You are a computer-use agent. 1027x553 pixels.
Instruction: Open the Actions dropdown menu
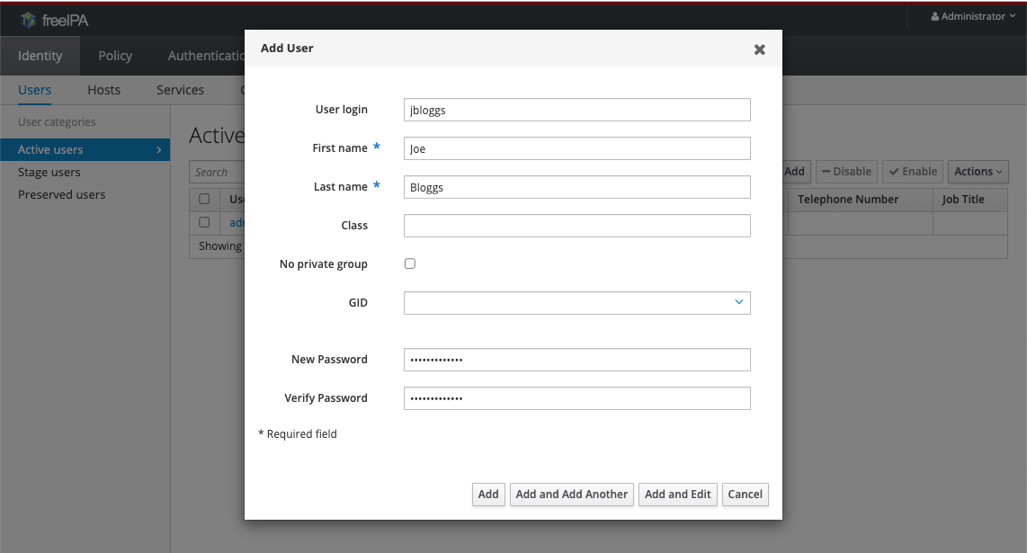click(x=978, y=171)
